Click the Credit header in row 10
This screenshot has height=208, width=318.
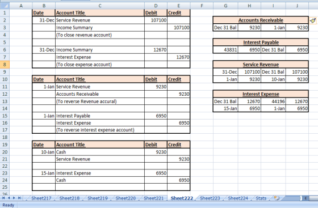click(x=179, y=79)
